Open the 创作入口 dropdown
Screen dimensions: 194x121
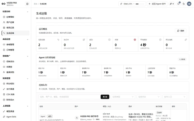click(175, 97)
